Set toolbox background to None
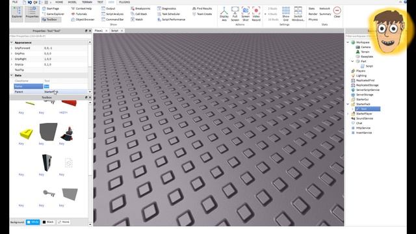Viewport: 416px width, 234px height. 64,222
